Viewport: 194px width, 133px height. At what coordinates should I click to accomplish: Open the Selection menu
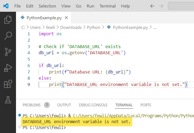coord(47,6)
